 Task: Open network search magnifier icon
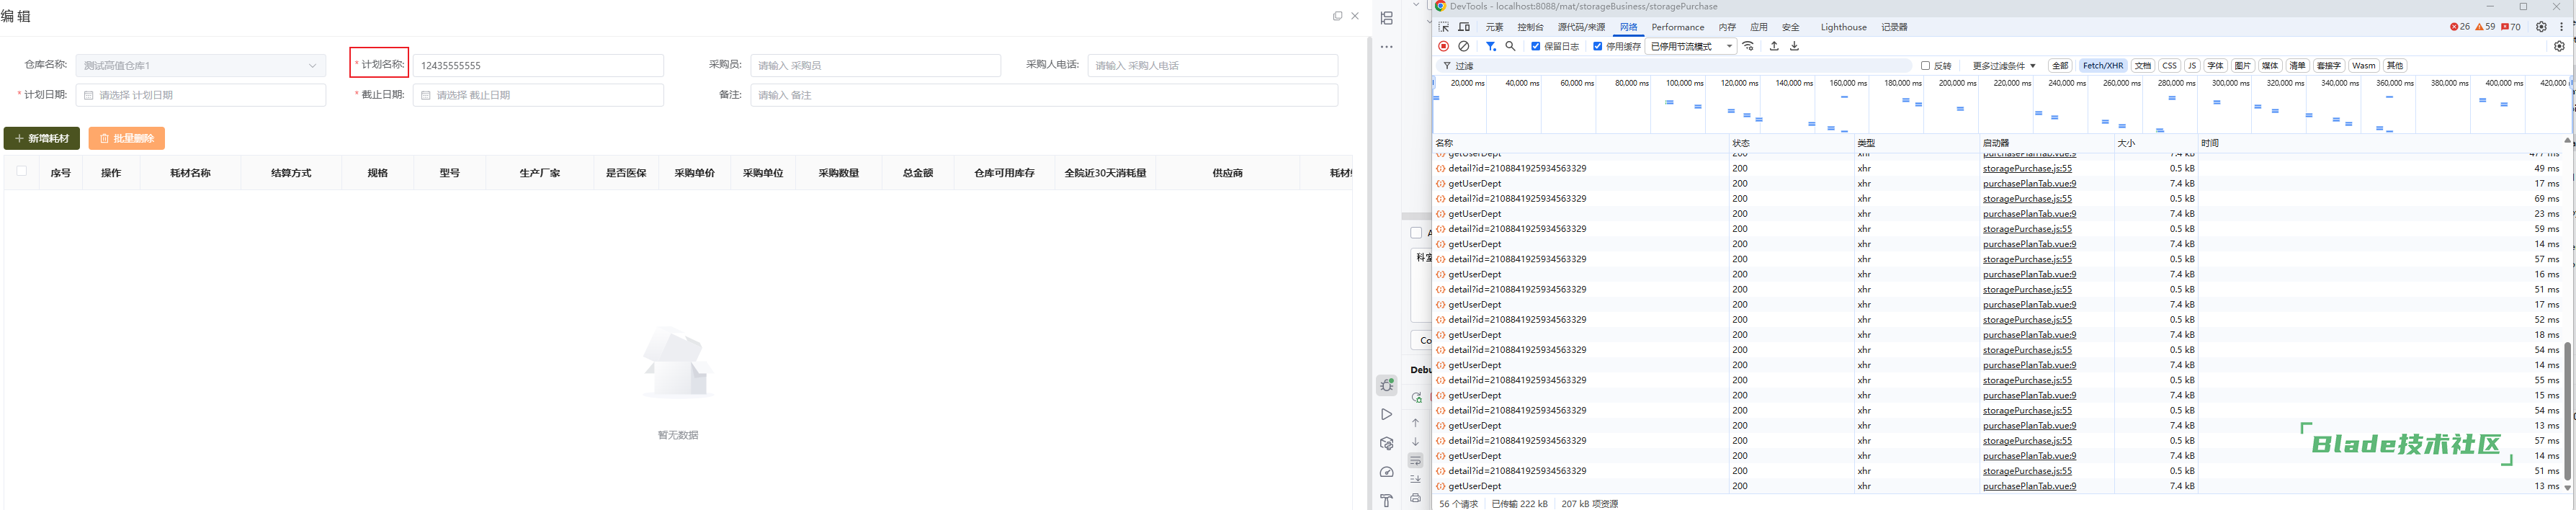(x=1511, y=46)
